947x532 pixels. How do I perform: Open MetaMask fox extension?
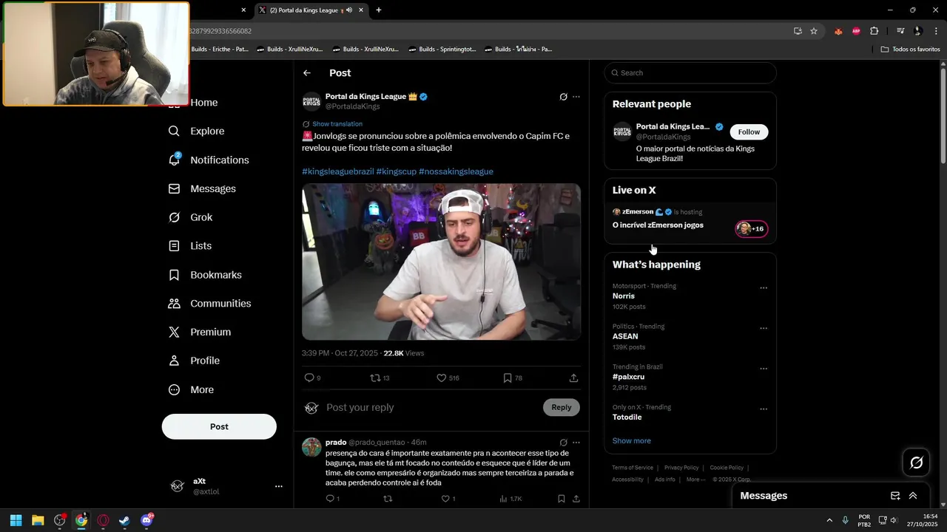(838, 31)
